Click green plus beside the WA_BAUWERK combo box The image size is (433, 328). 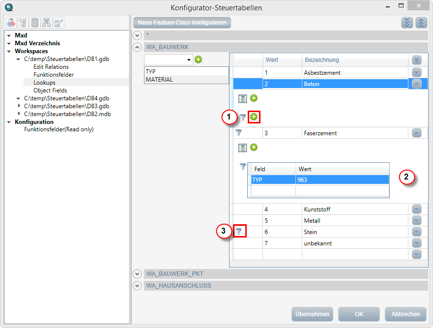(198, 60)
